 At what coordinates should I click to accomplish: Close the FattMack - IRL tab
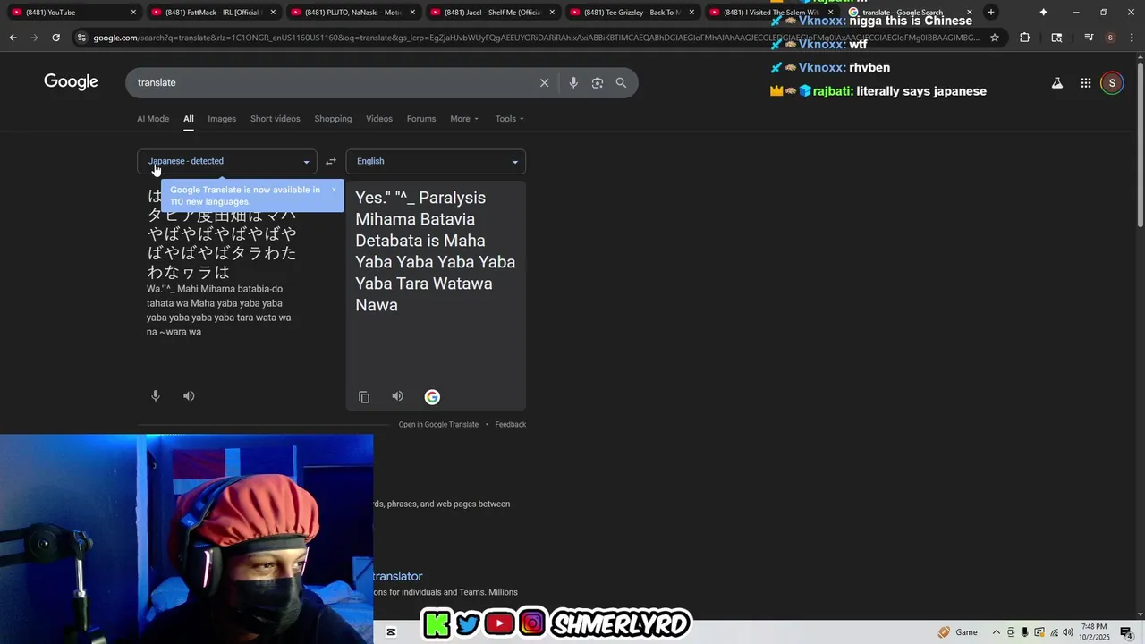click(x=273, y=13)
